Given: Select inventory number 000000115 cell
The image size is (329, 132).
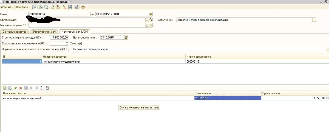Looking at the screenshot, I should [x=257, y=61].
